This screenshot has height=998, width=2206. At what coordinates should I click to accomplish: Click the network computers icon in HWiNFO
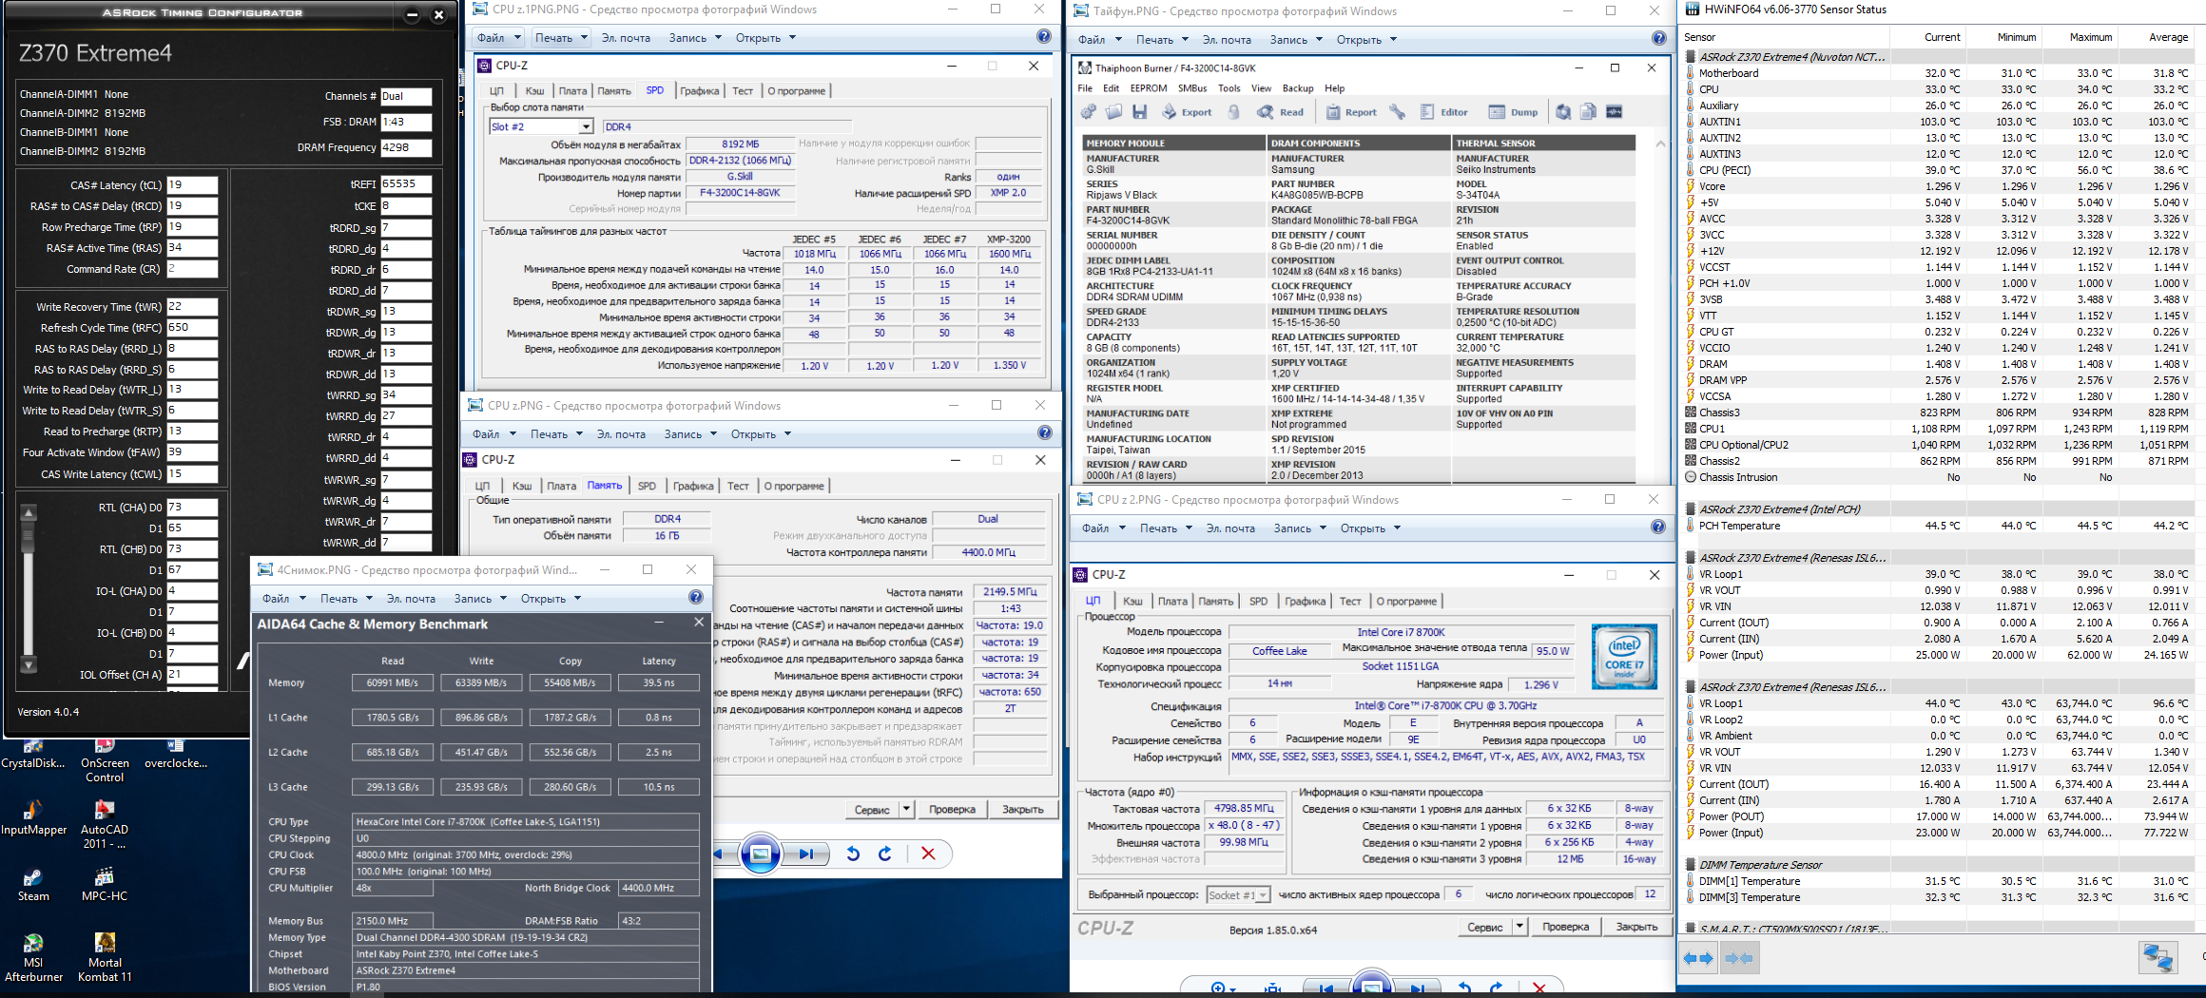2158,958
